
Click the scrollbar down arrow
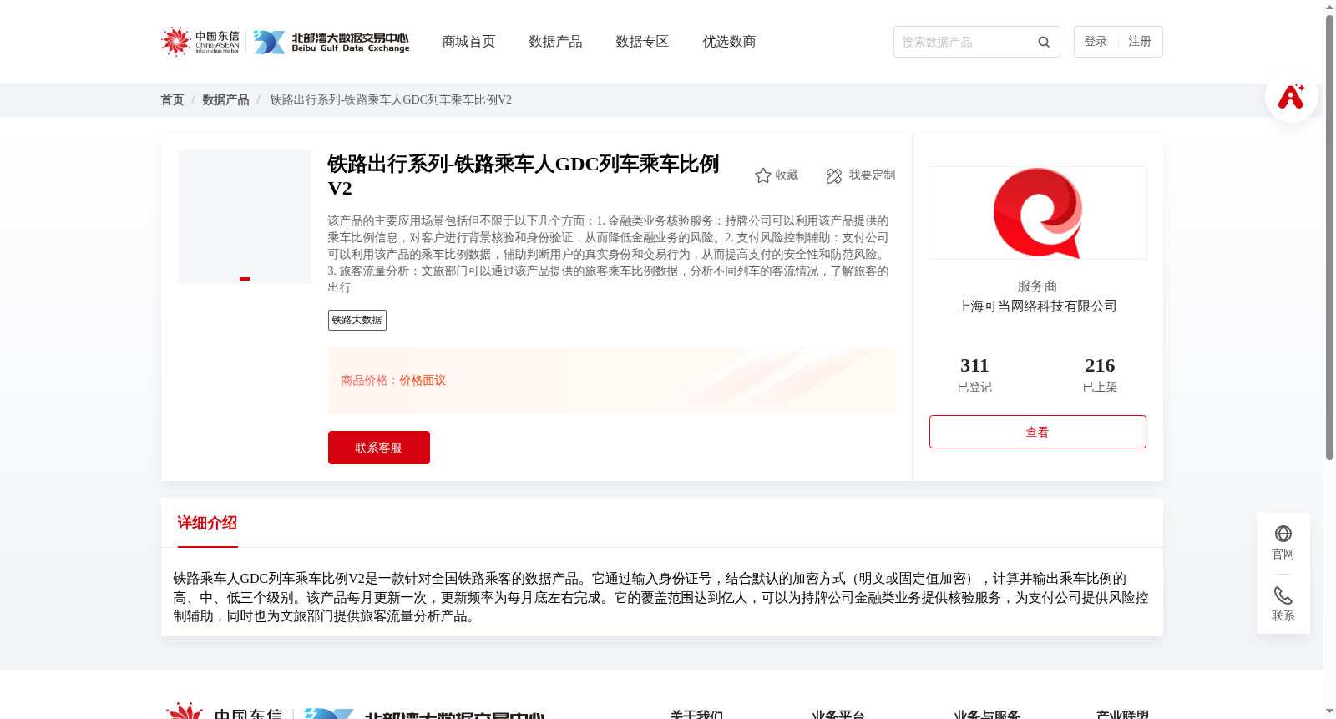pos(1329,712)
